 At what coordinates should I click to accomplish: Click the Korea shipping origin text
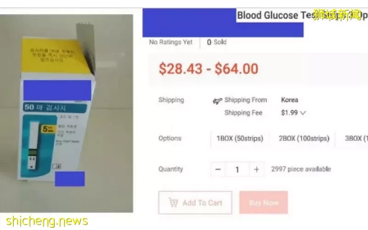pos(290,100)
